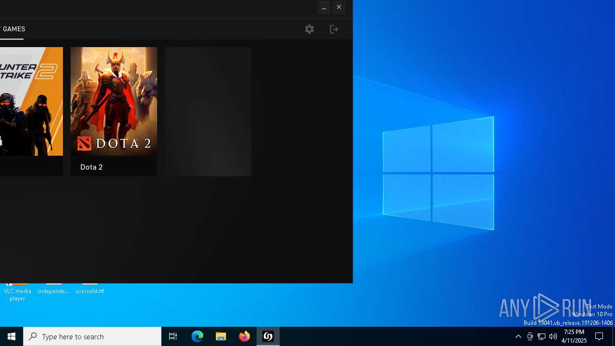Select the independe... desktop file
The height and width of the screenshot is (346, 615).
(53, 288)
